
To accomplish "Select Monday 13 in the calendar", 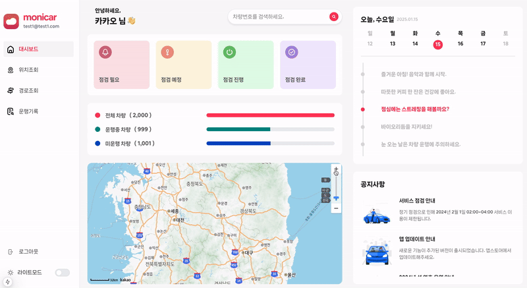I will click(x=393, y=43).
